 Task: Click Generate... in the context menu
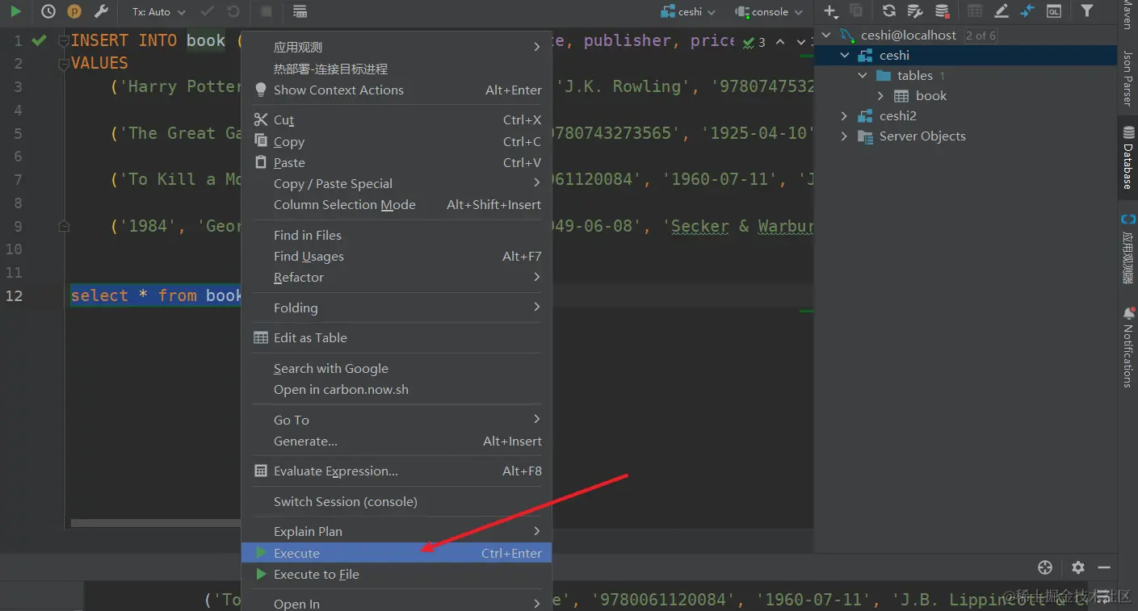(x=397, y=441)
